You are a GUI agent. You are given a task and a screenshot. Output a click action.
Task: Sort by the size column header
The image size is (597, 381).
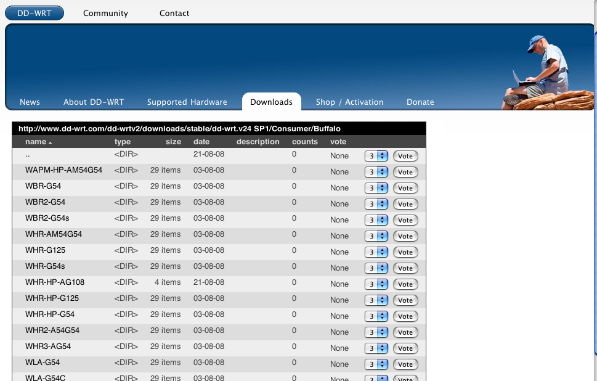point(173,142)
